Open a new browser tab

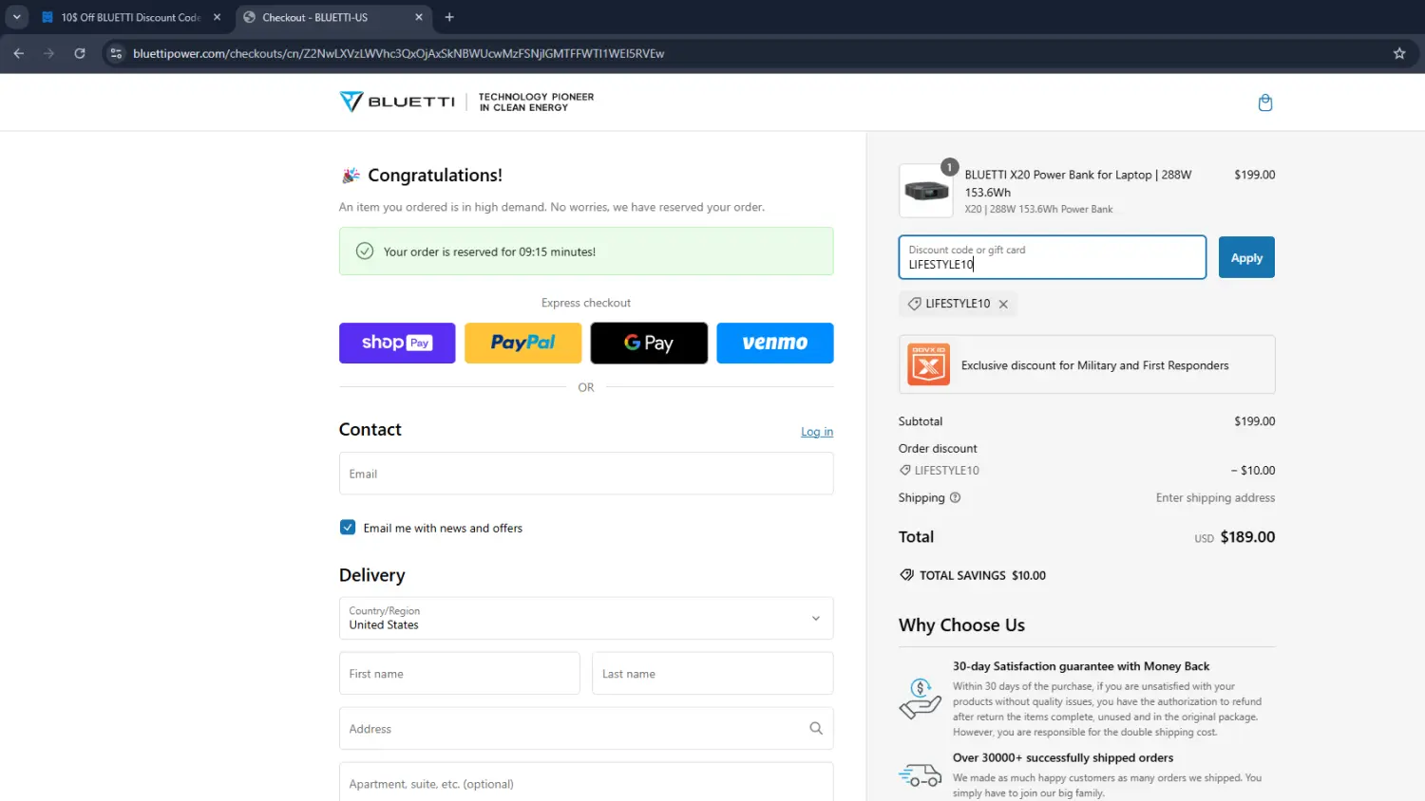[449, 17]
